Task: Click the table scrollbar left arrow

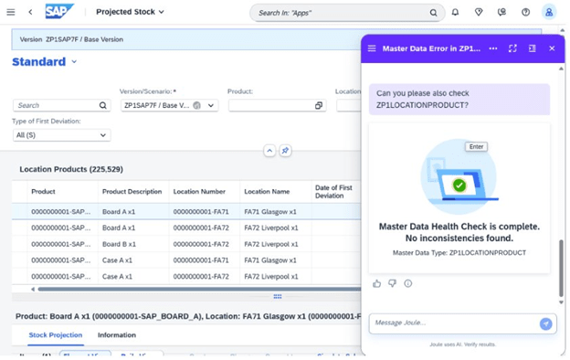Action: point(33,290)
